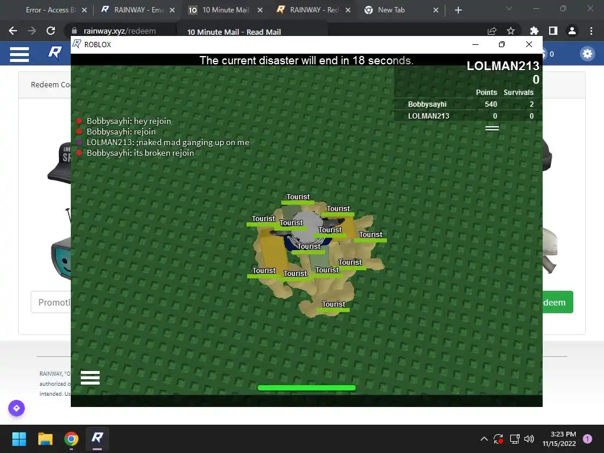Click the padlock site info icon
604x453 pixels.
74,31
